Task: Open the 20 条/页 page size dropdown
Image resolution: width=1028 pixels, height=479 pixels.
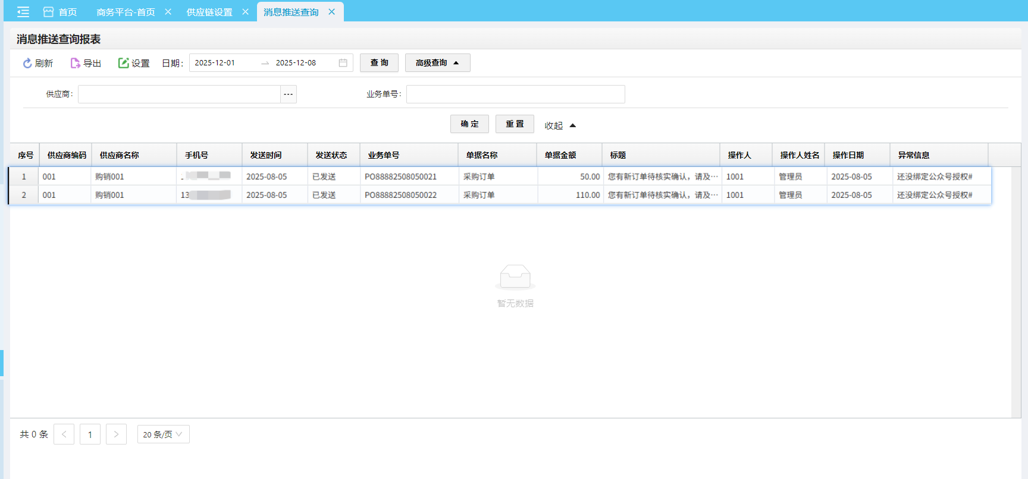Action: click(x=163, y=434)
